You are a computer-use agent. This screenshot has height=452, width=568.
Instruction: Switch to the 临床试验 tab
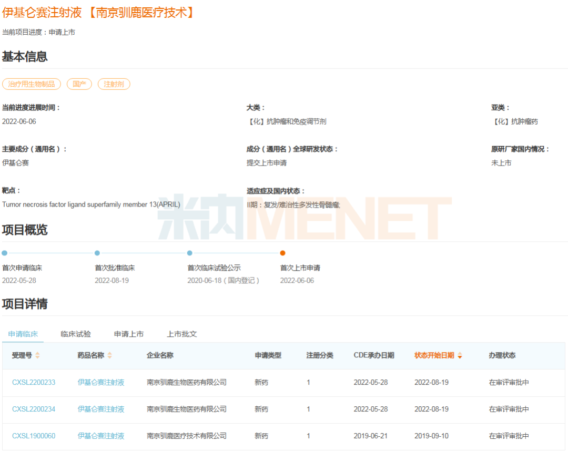75,334
